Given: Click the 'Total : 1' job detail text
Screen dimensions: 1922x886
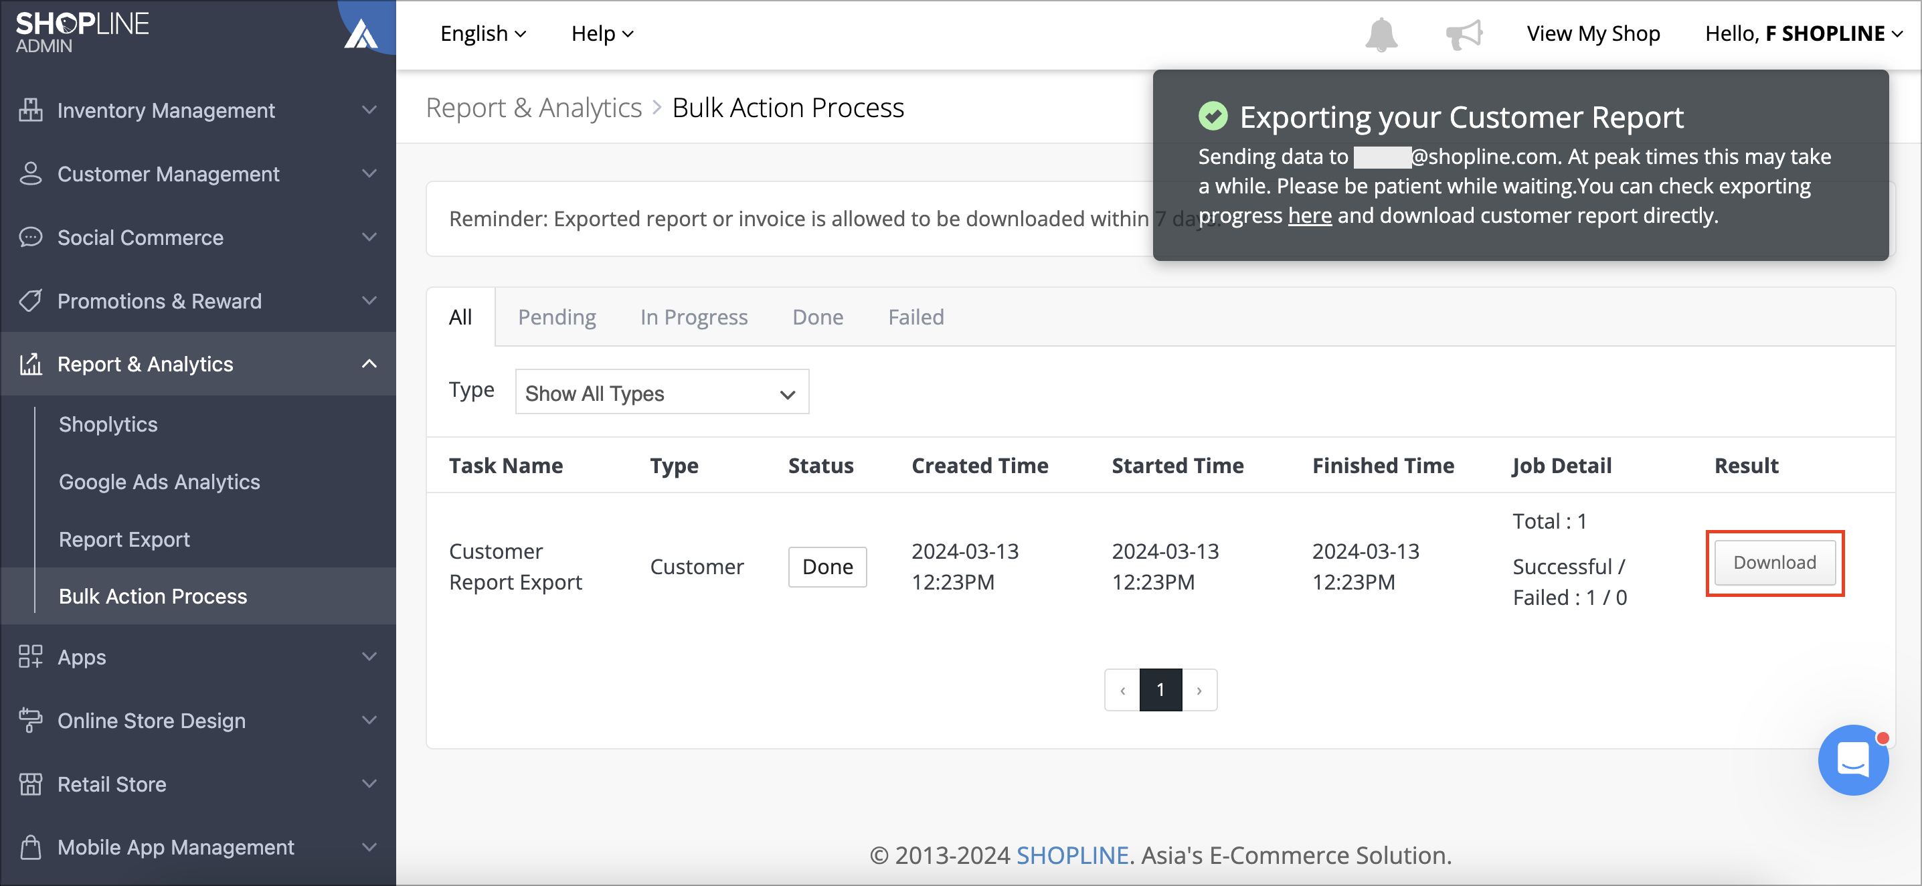Looking at the screenshot, I should pos(1550,521).
